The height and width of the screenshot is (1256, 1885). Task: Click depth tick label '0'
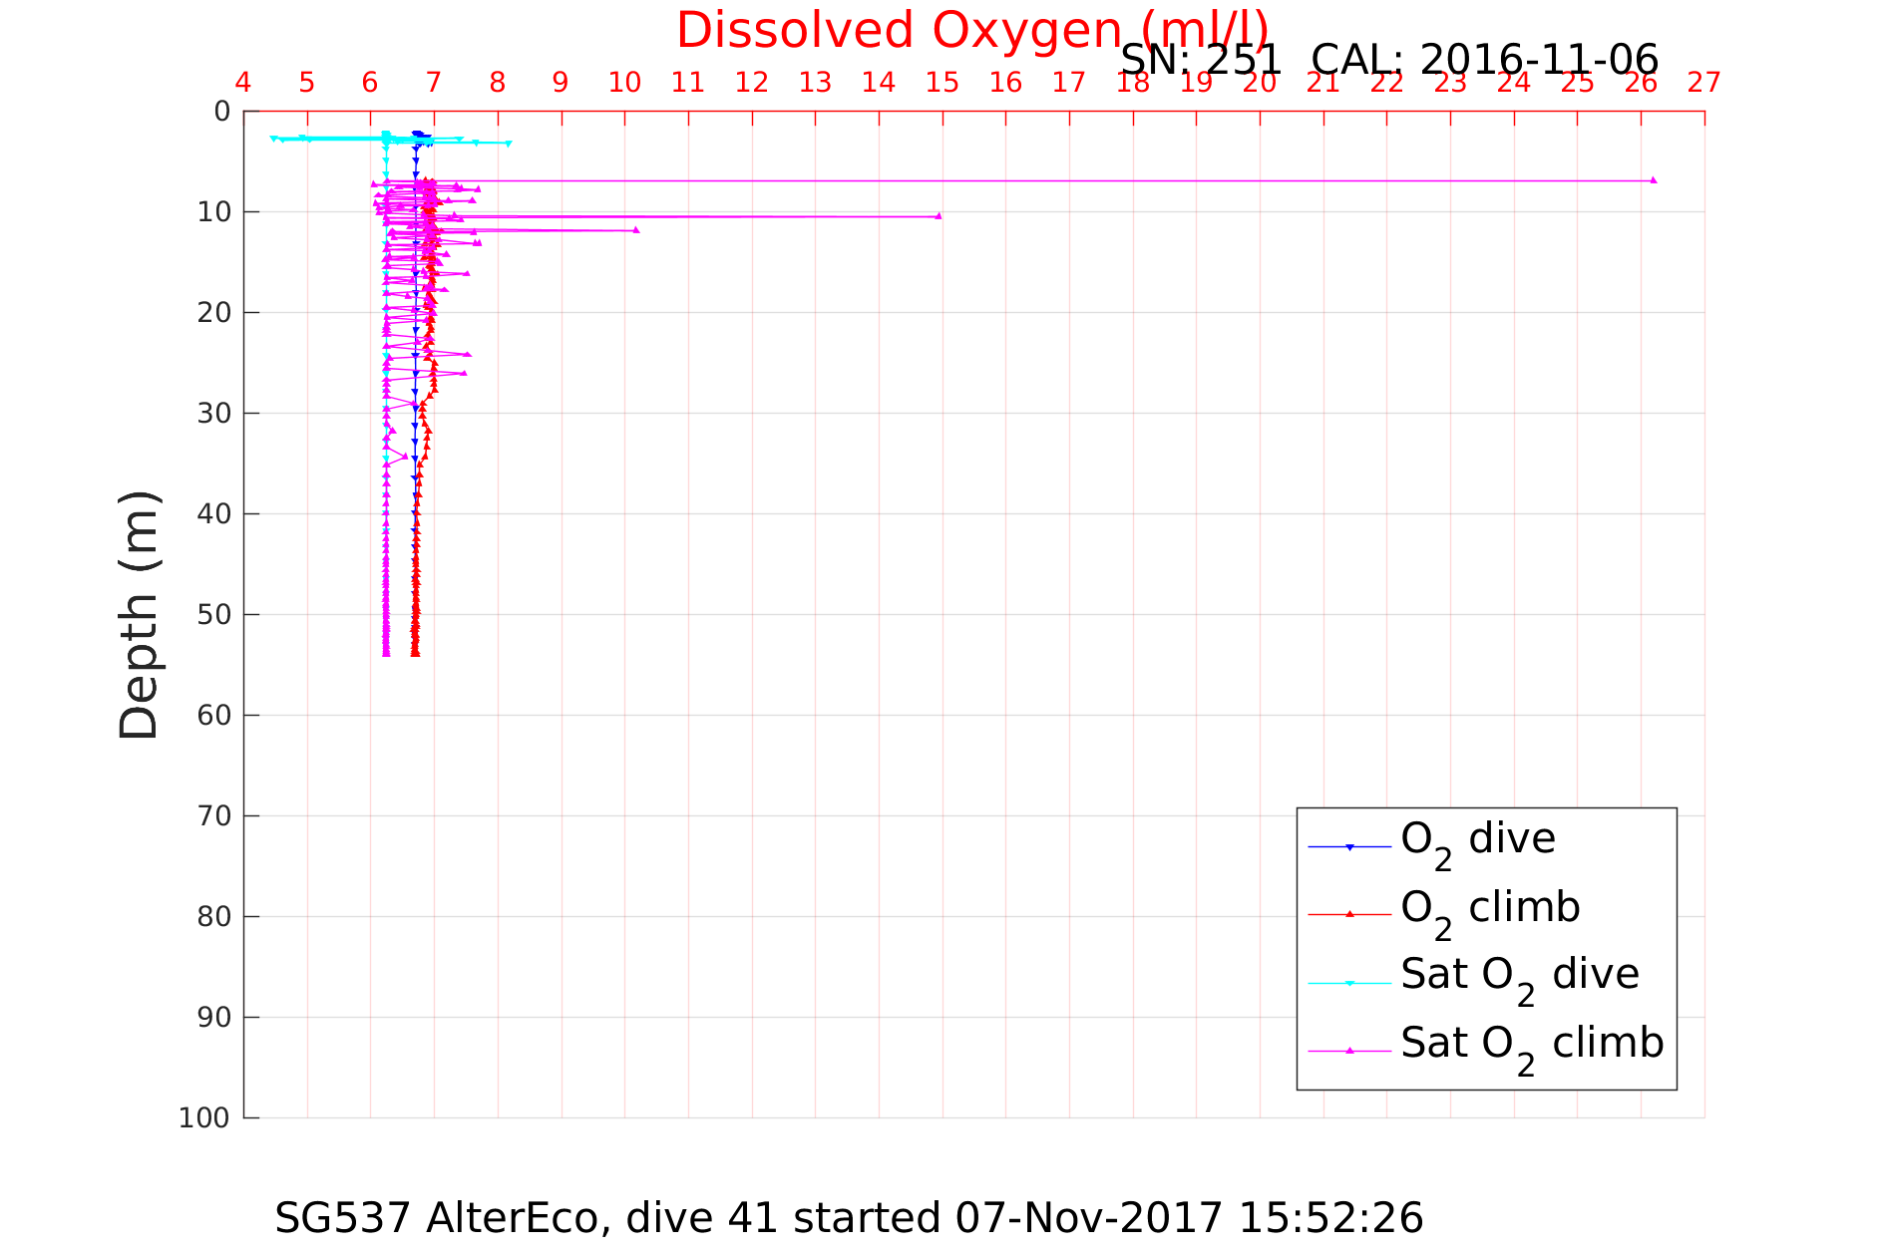[x=222, y=112]
